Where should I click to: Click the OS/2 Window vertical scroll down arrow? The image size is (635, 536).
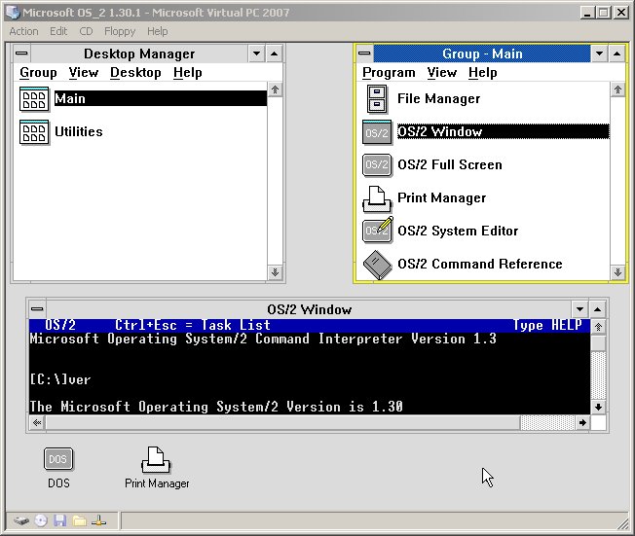(598, 407)
